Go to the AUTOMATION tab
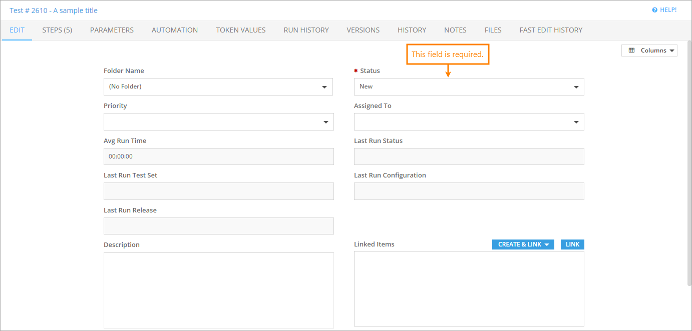 (x=175, y=30)
